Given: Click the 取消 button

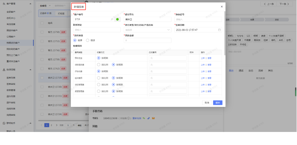Looking at the screenshot, I should [207, 103].
